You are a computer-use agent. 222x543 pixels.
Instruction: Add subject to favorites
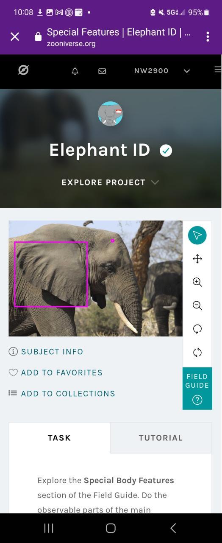[55, 372]
